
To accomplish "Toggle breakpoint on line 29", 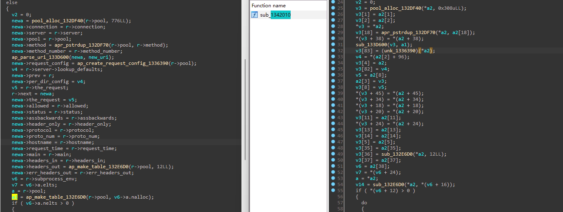I will (333, 32).
